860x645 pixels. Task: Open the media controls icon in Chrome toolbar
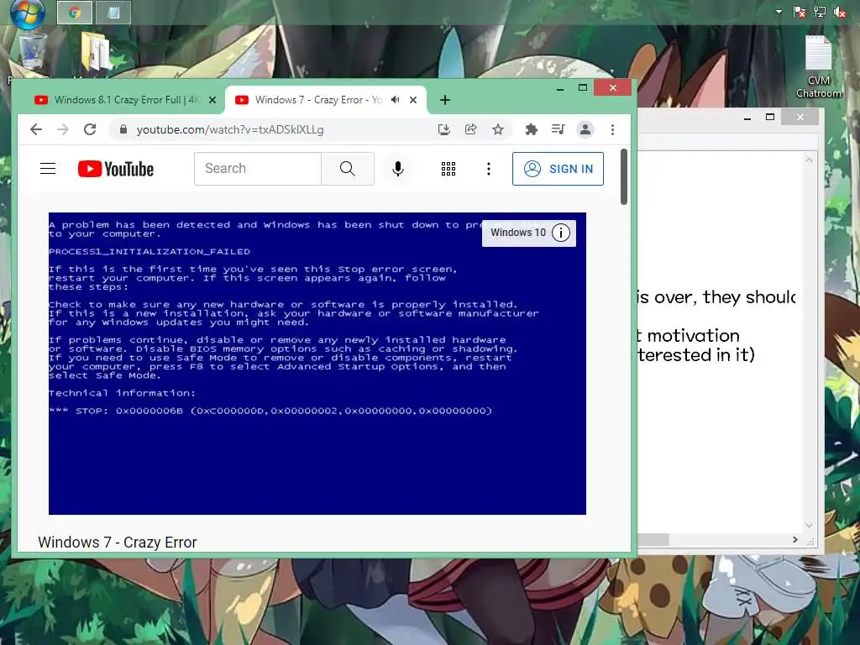point(558,129)
